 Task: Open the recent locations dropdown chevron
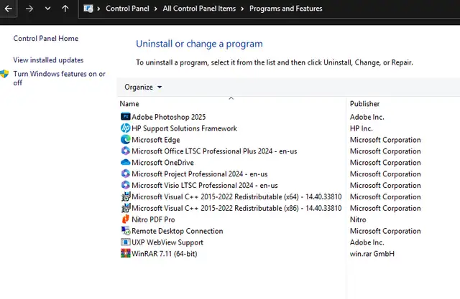pyautogui.click(x=48, y=9)
